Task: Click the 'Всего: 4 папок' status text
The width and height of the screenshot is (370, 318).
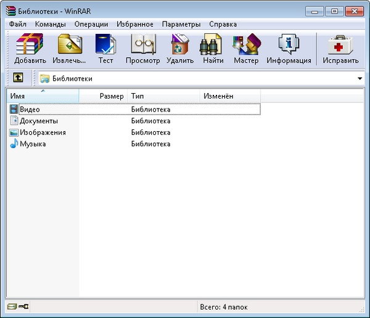Action: 224,307
